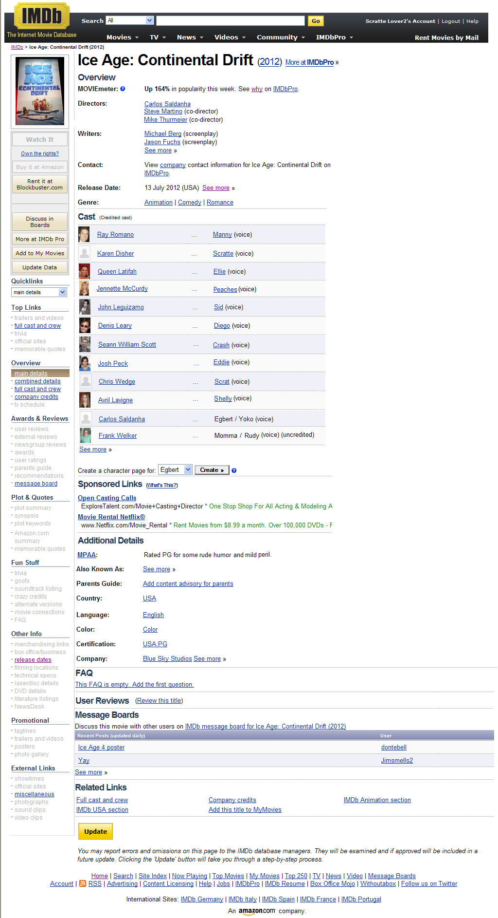Screen dimensions: 498x918
Task: Open the Box Office Mojo footer link
Action: pos(333,884)
